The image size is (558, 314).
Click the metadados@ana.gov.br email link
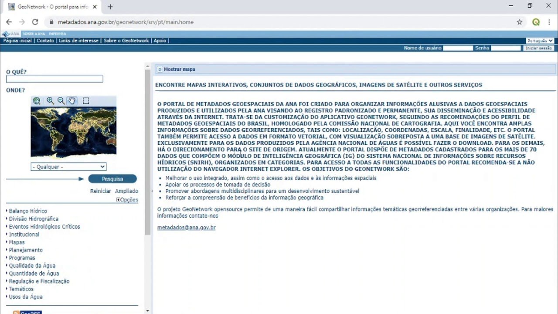[186, 227]
